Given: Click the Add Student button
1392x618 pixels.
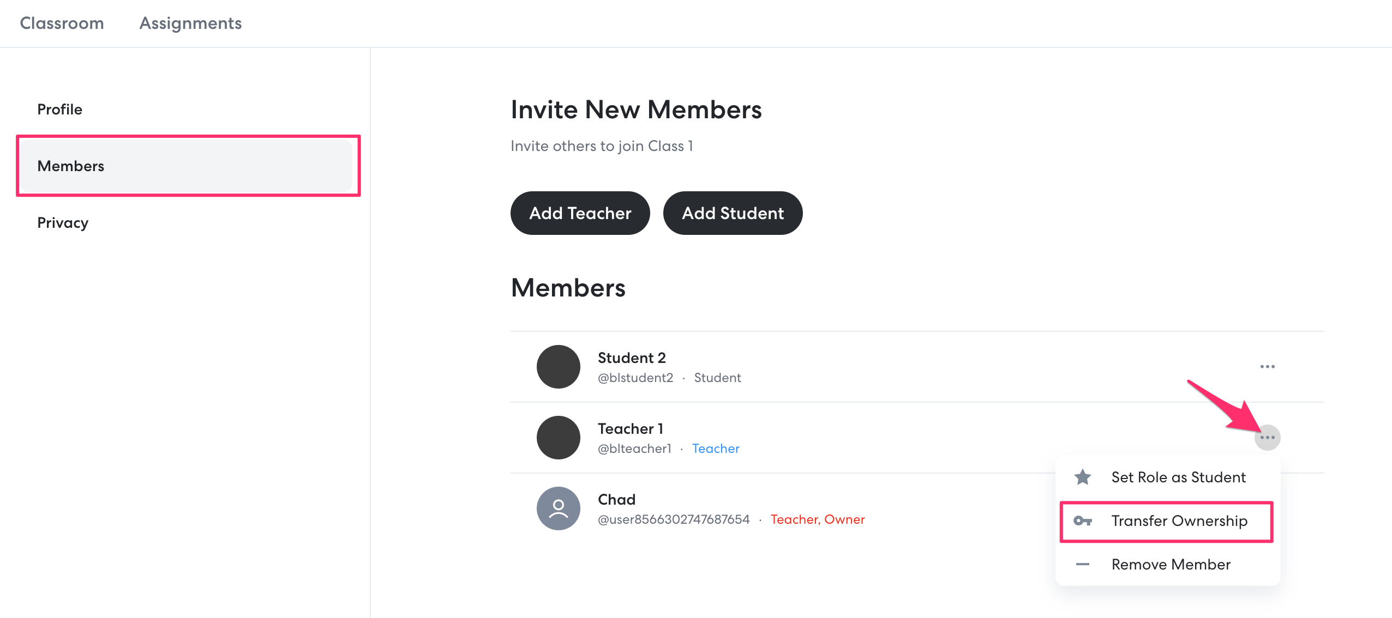Looking at the screenshot, I should tap(733, 213).
